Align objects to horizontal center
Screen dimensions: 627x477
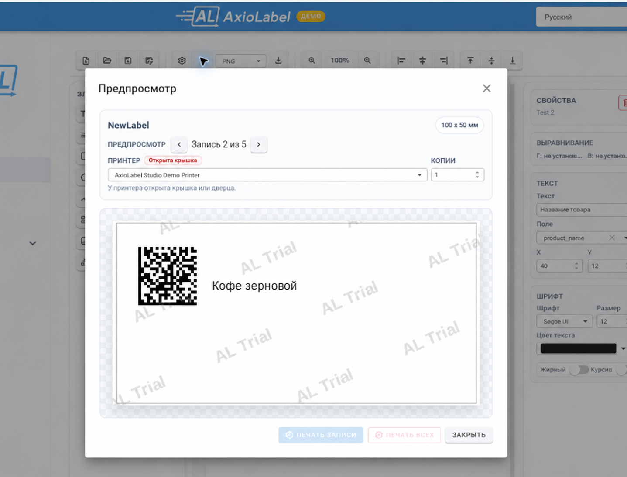click(422, 61)
